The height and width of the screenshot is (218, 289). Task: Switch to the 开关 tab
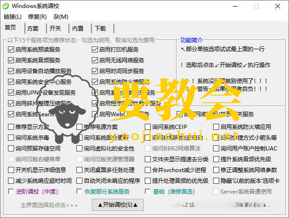point(58,29)
